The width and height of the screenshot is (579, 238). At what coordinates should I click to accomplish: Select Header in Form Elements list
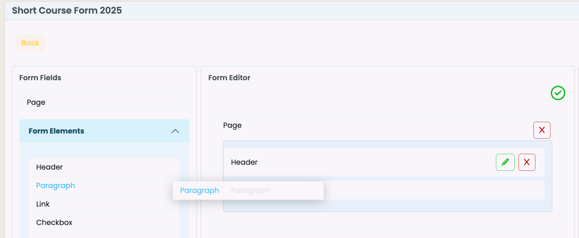click(104, 167)
